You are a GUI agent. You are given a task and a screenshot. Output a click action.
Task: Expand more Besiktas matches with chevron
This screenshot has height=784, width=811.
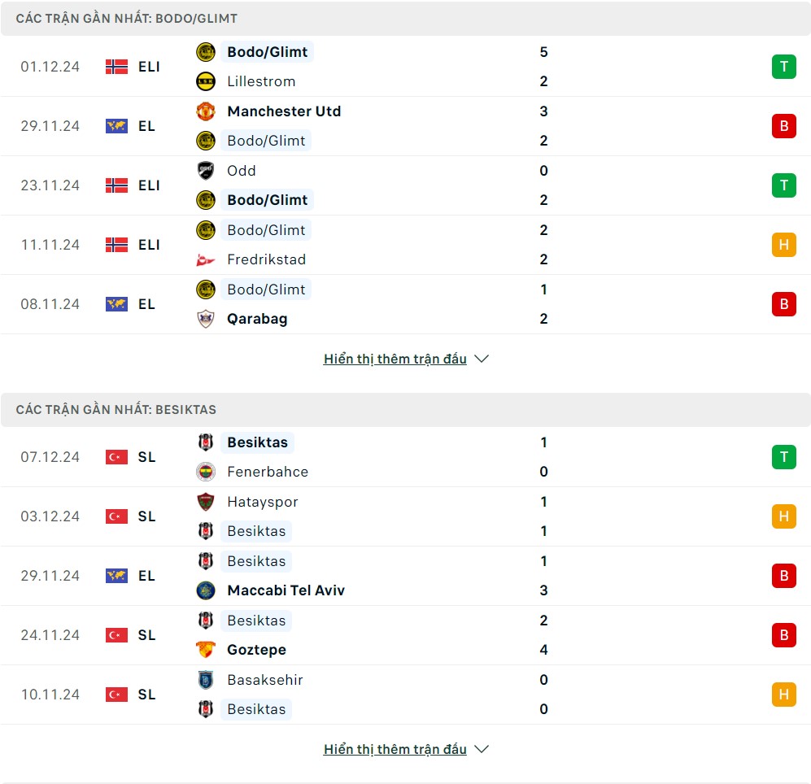(482, 749)
